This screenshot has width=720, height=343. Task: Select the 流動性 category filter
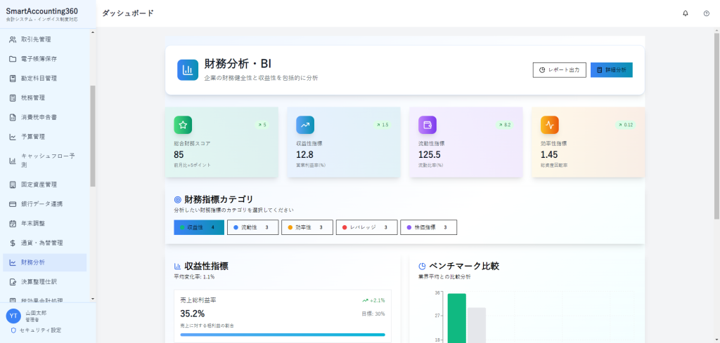click(253, 227)
